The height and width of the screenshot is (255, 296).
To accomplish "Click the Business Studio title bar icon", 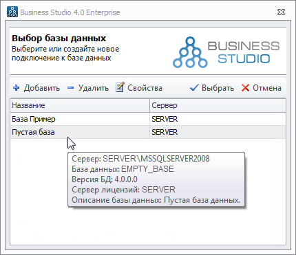I will point(12,12).
